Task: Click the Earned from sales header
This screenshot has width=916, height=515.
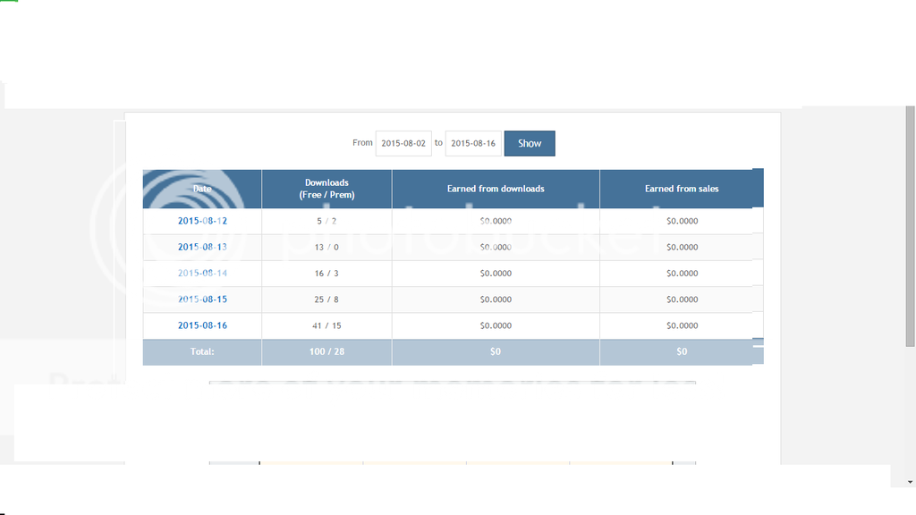Action: pyautogui.click(x=682, y=189)
